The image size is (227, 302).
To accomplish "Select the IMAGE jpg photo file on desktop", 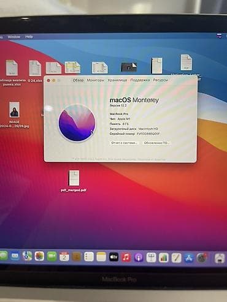I will 14,115.
